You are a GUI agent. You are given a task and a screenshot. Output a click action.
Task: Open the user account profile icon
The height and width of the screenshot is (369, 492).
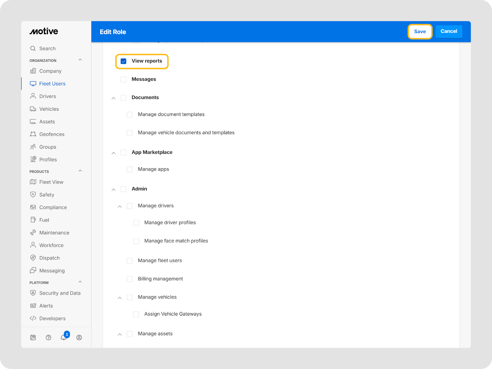click(79, 337)
